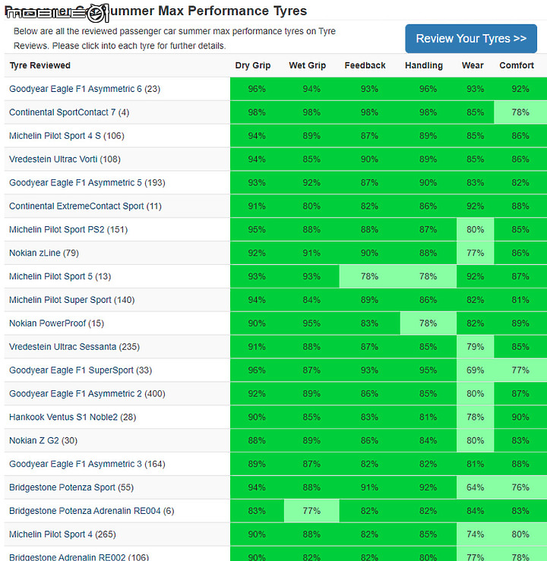Screen dimensions: 547x561
Task: Click Michelin Pilot Sport PS2 dry grip 95% cell
Action: [257, 230]
